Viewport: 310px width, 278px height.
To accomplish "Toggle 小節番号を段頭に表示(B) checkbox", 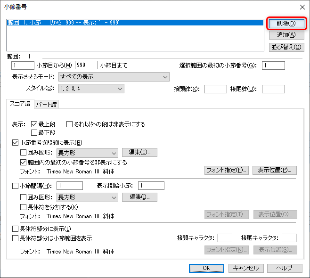I will click(15, 143).
